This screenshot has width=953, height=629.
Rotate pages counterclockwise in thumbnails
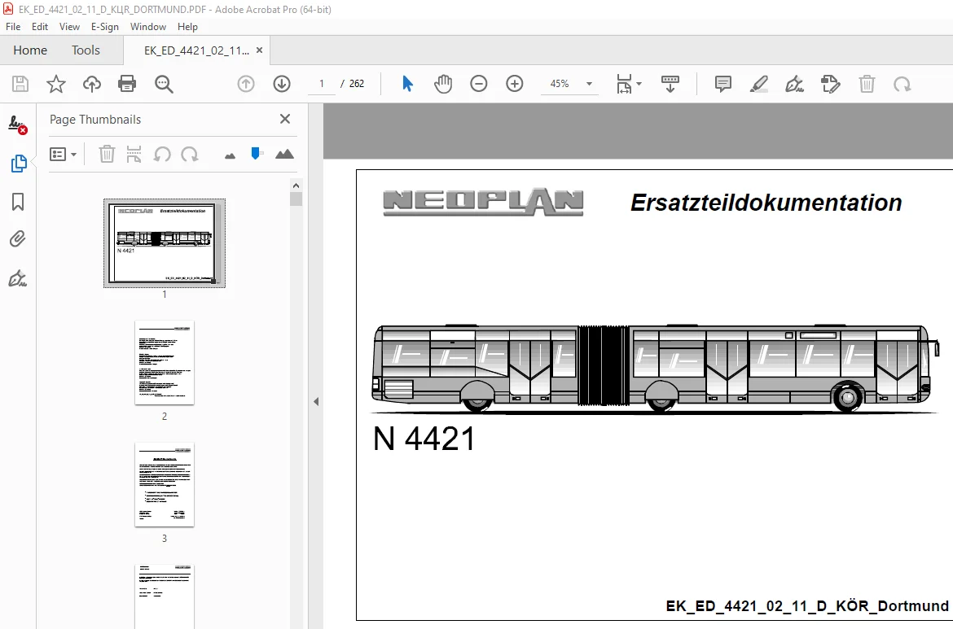pyautogui.click(x=161, y=155)
